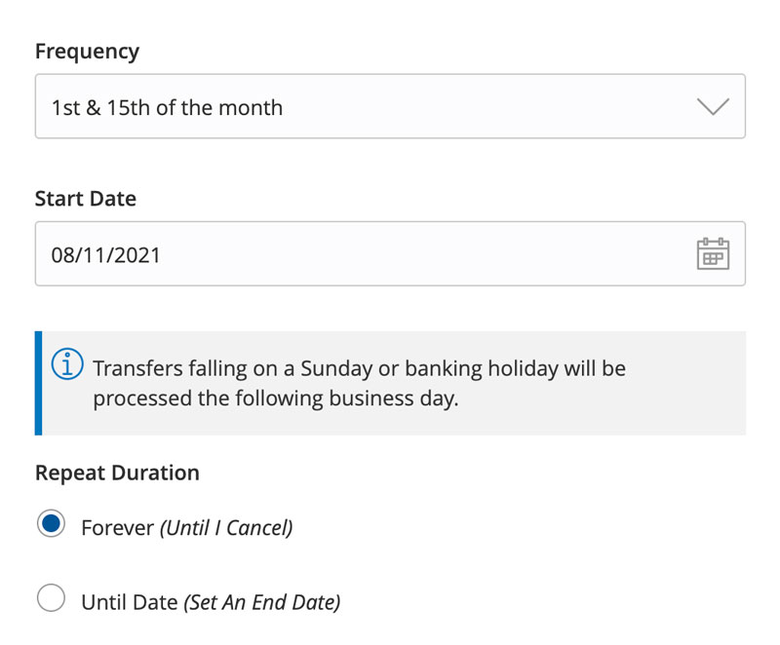
Task: Click the blue accent bar of the notice
Action: point(39,383)
